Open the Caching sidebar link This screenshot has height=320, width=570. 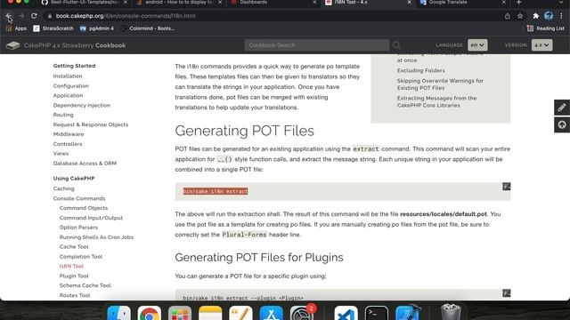pyautogui.click(x=63, y=188)
